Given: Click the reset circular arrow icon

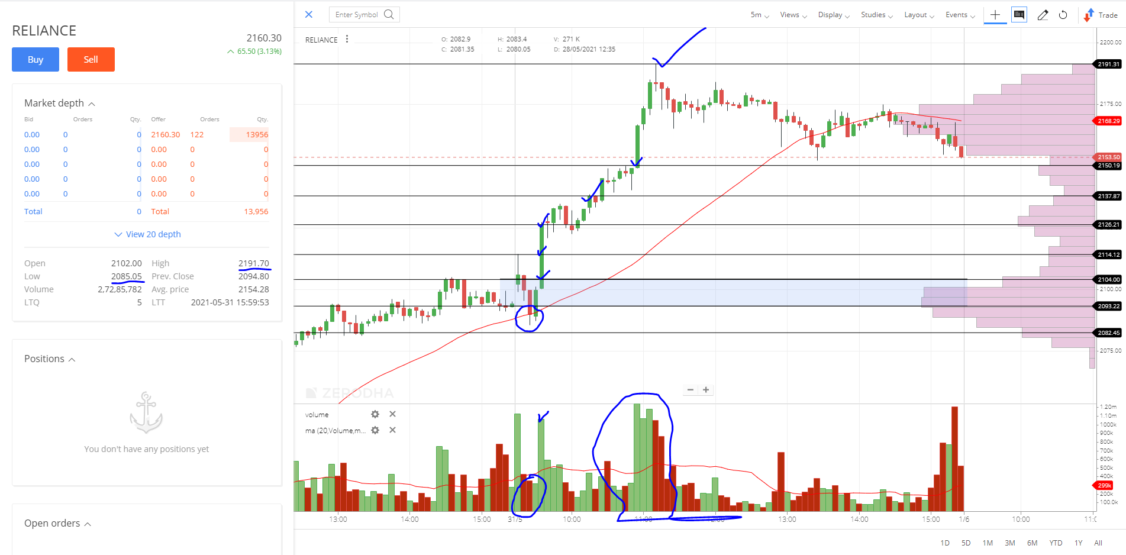Looking at the screenshot, I should tap(1063, 15).
